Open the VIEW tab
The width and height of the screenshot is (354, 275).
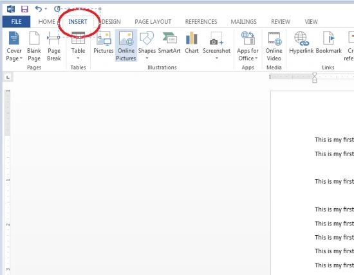[x=311, y=22]
